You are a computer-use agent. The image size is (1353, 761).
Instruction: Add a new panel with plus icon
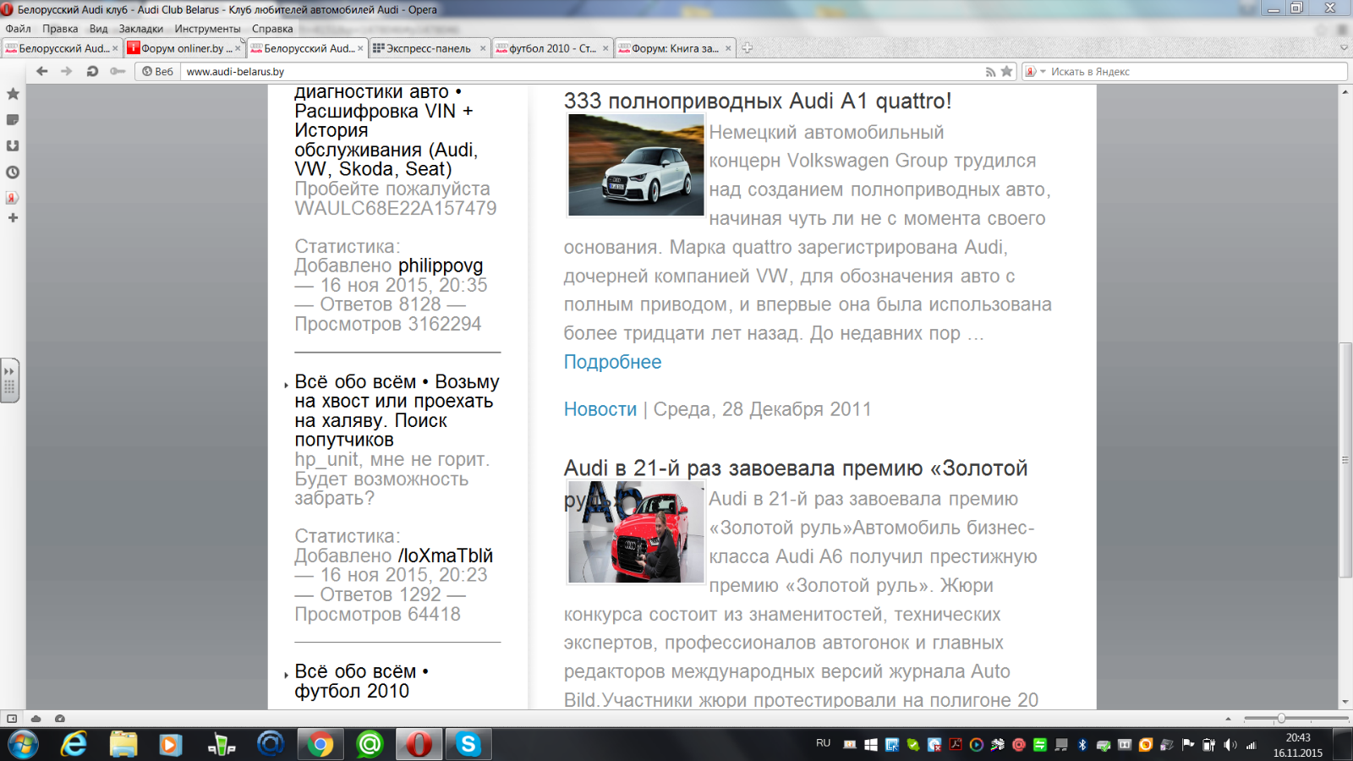(x=13, y=218)
